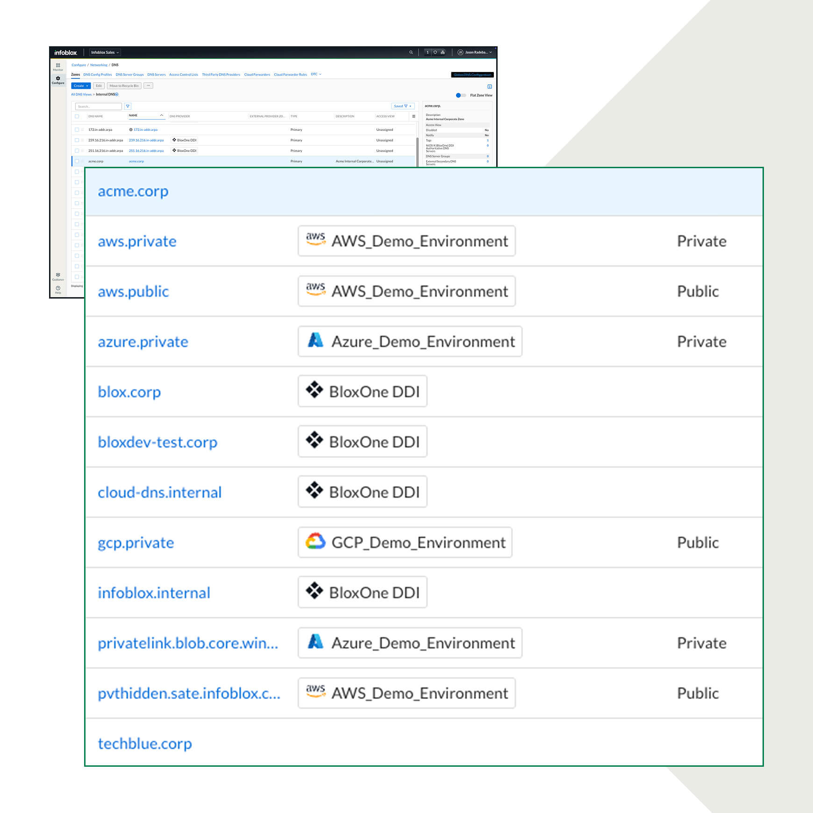This screenshot has width=813, height=813.
Task: Click AWS_Demo_Environment badge in pvthidden.sate row
Action: (x=406, y=693)
